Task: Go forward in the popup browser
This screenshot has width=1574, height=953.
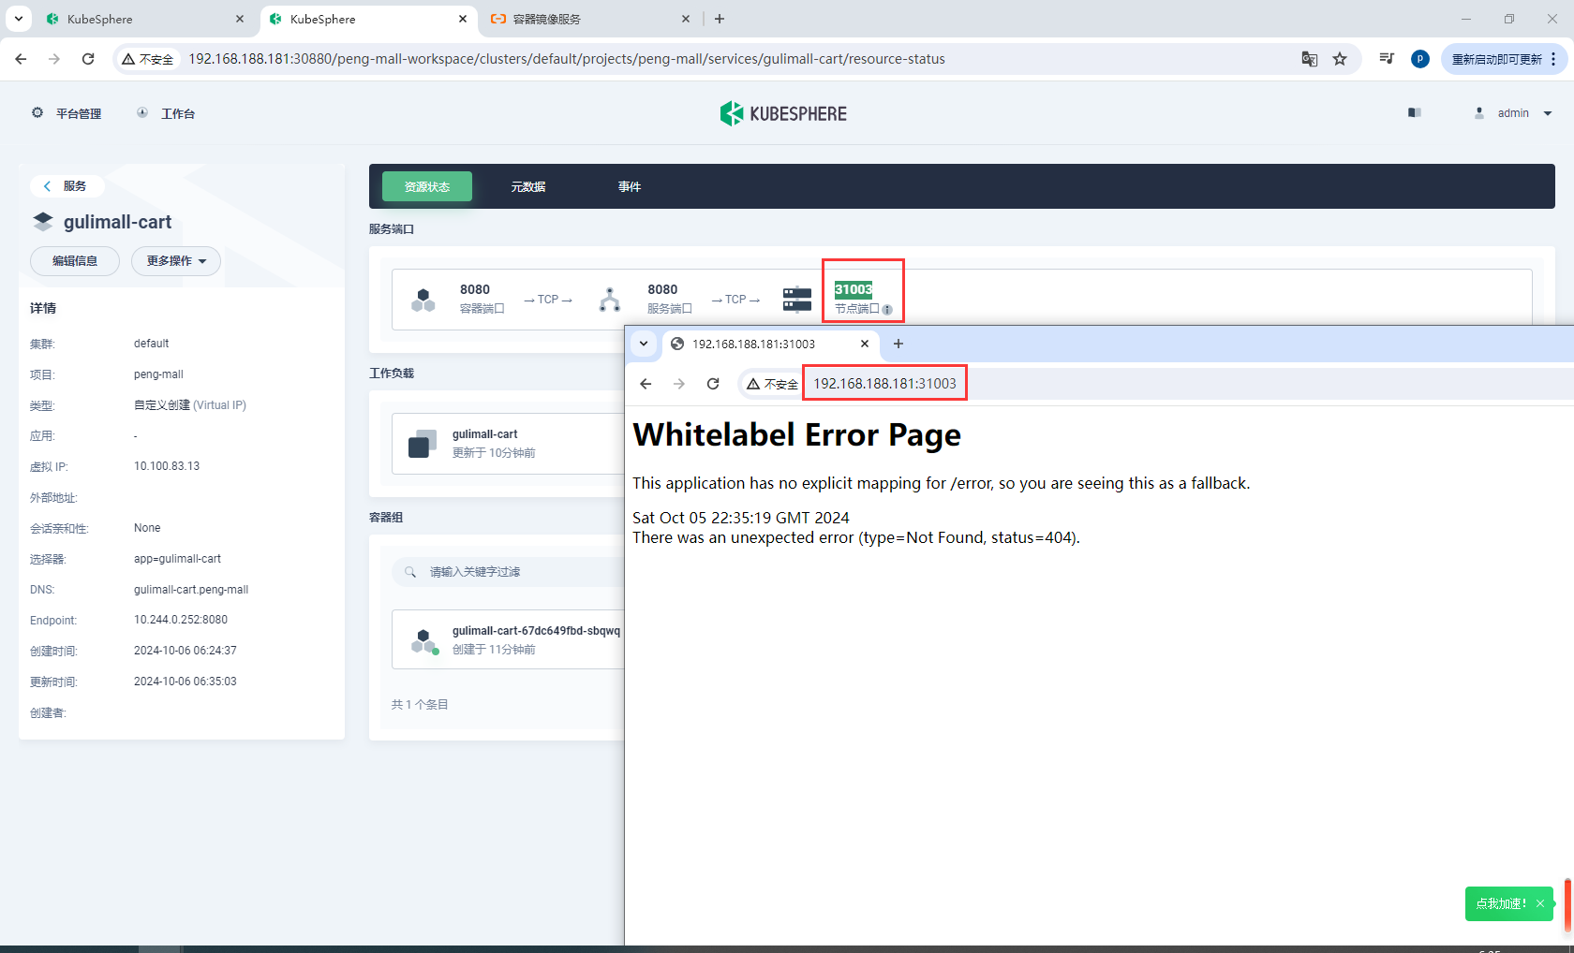Action: (x=679, y=384)
